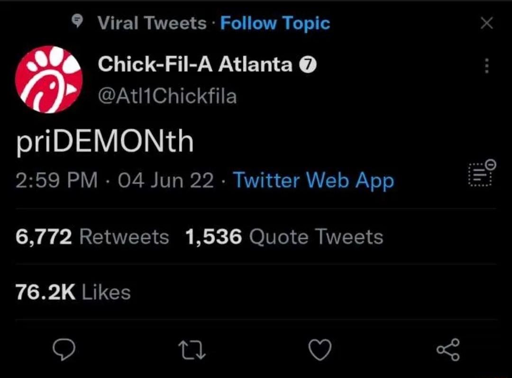Open the three-dot more options menu
The image size is (512, 378).
coord(486,65)
